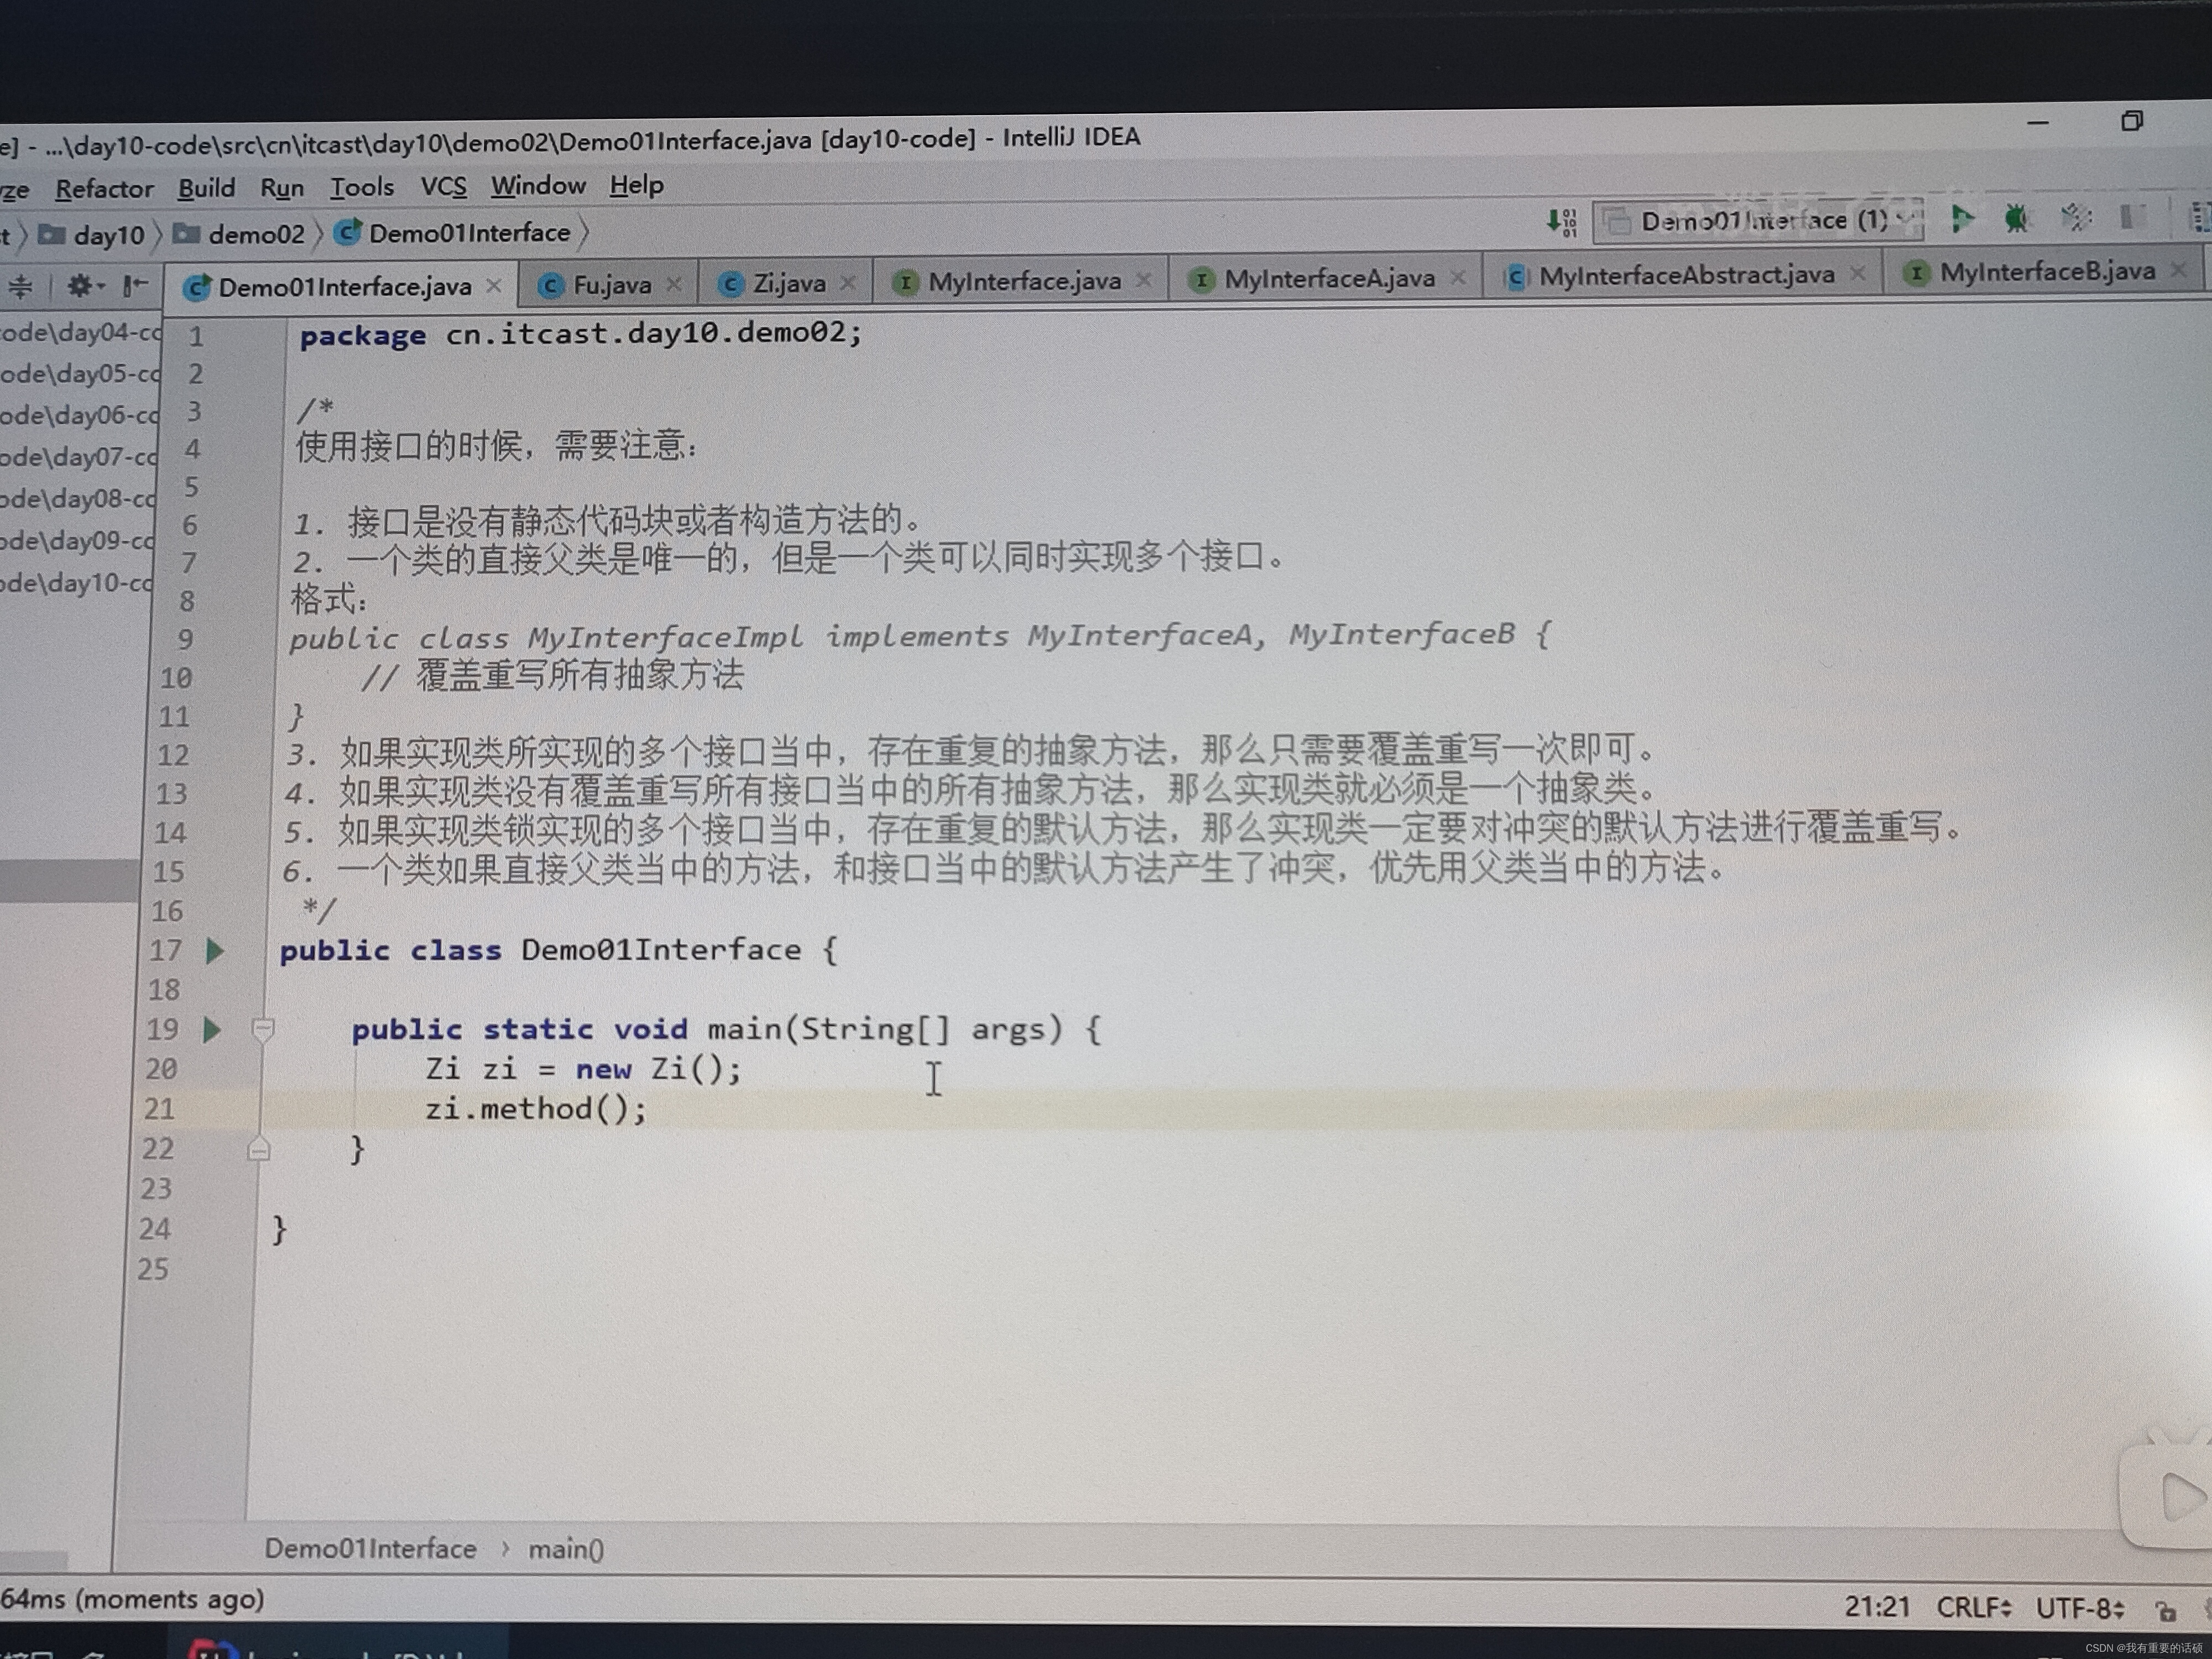The image size is (2212, 1659).
Task: Open the VCS menu
Action: 443,186
